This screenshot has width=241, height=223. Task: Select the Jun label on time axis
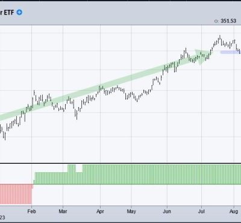tap(167, 212)
